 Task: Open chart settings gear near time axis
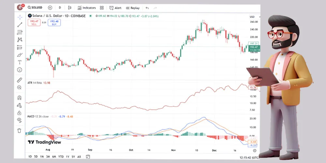point(255,151)
